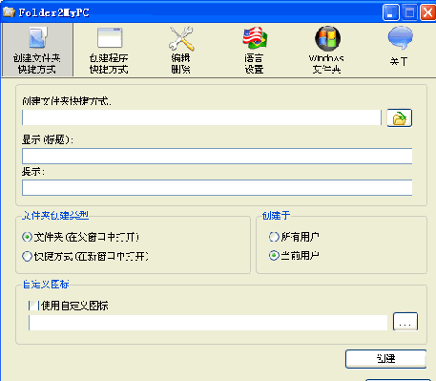
Task: Choose 所有用户 radio button
Action: coord(274,237)
